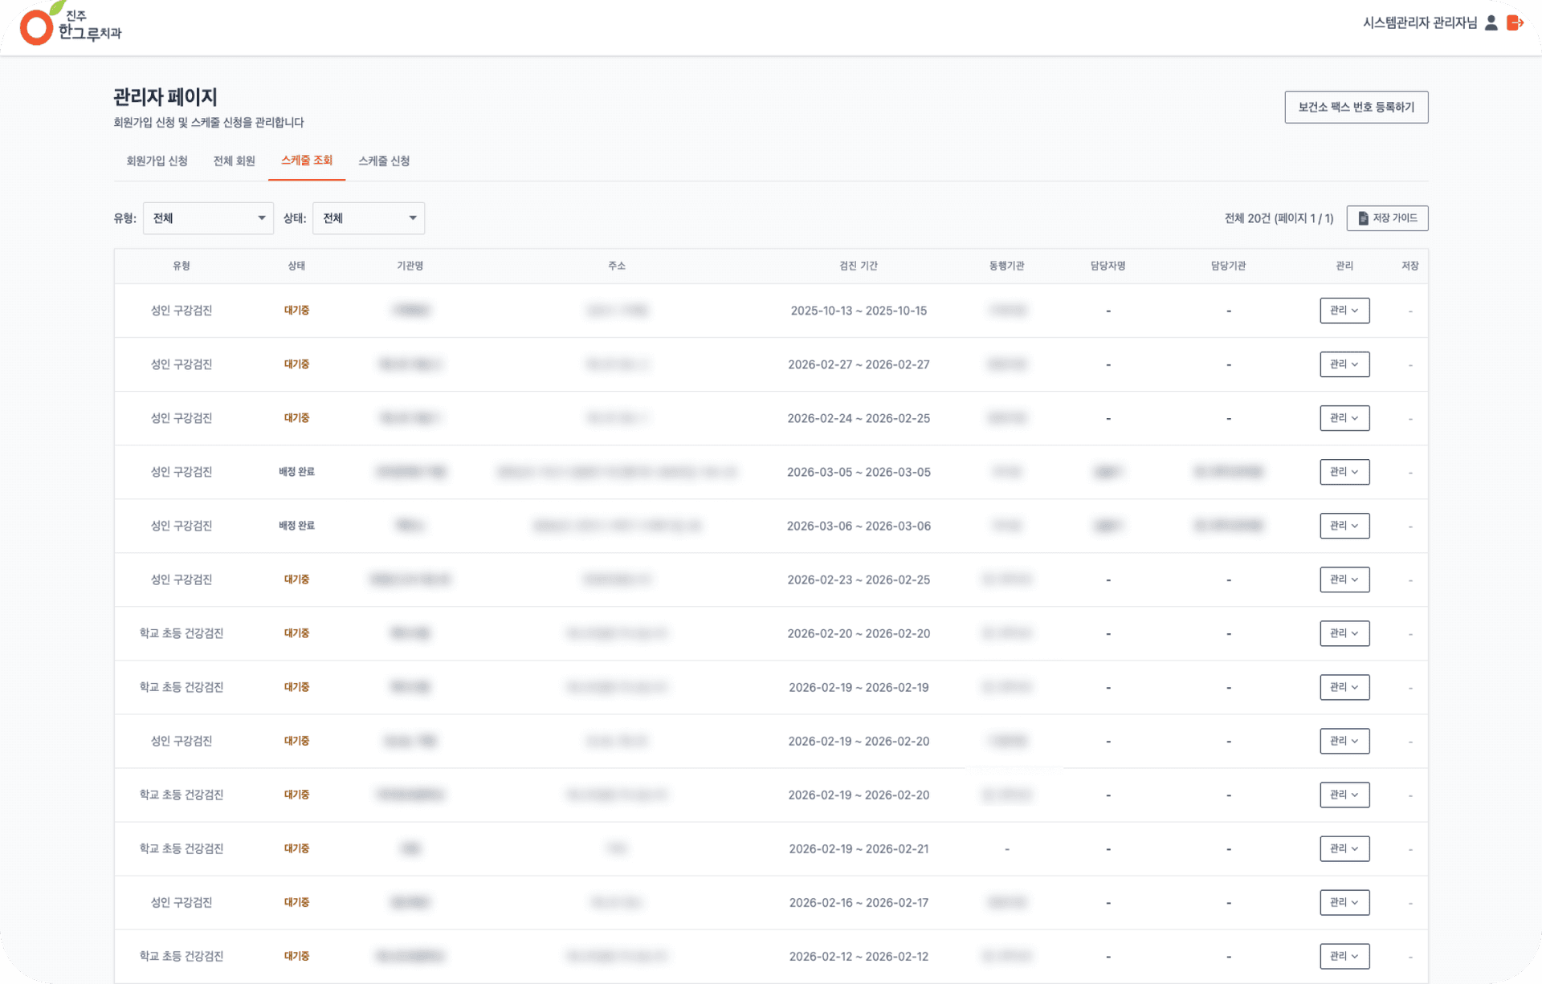
Task: Open the 저장 가이드 button
Action: click(1387, 218)
